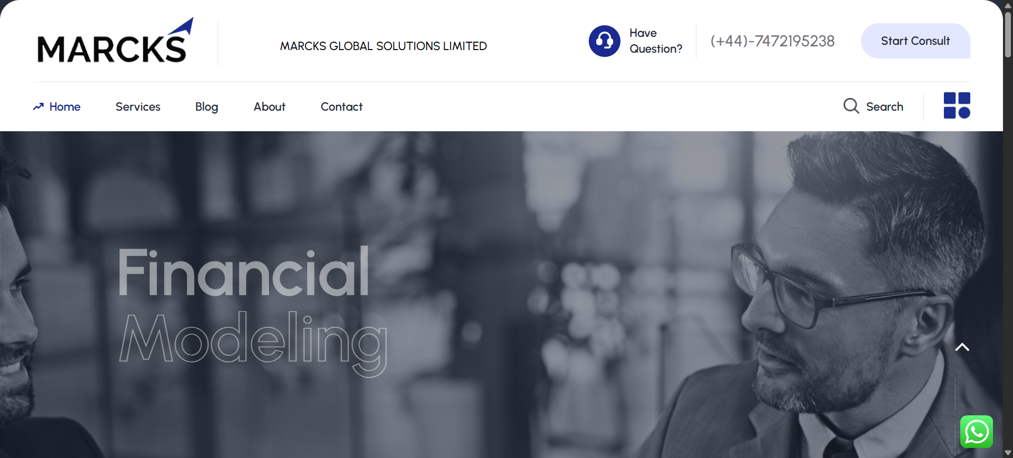The width and height of the screenshot is (1013, 458).
Task: Click the trending arrow beside Home
Action: (38, 106)
